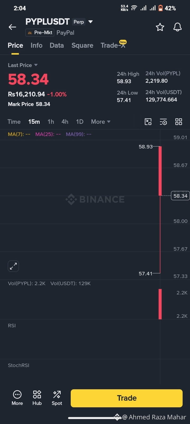Expand chart to fullscreen
Viewport: 190px width, 424px height.
click(13, 266)
